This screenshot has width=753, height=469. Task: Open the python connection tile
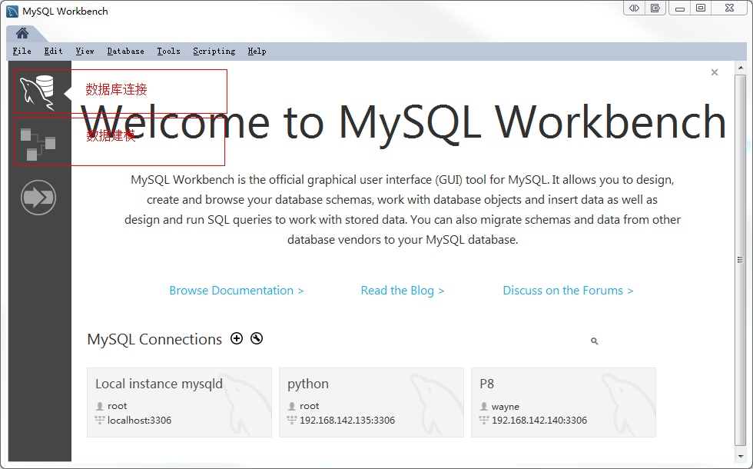point(371,403)
